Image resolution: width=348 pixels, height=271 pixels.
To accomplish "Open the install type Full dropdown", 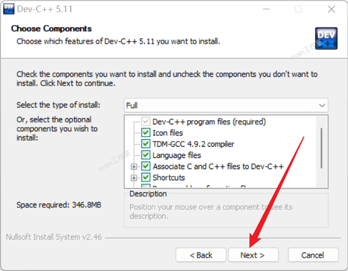I will pyautogui.click(x=226, y=105).
